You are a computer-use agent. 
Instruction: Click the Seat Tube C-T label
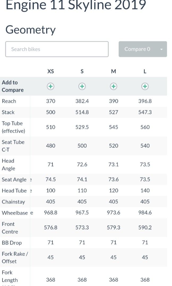point(13,146)
